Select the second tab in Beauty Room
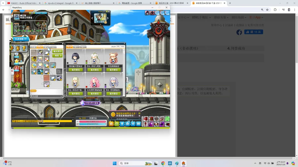 (76, 47)
